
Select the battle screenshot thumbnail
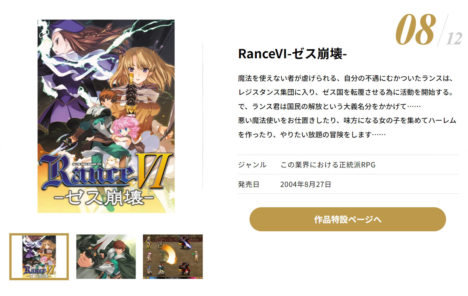[x=173, y=257]
